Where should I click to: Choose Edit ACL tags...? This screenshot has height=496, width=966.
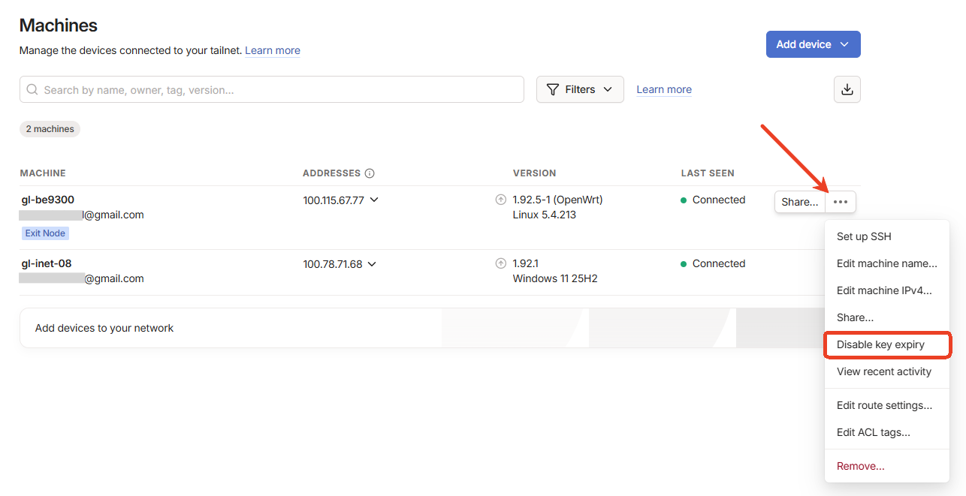(887, 432)
